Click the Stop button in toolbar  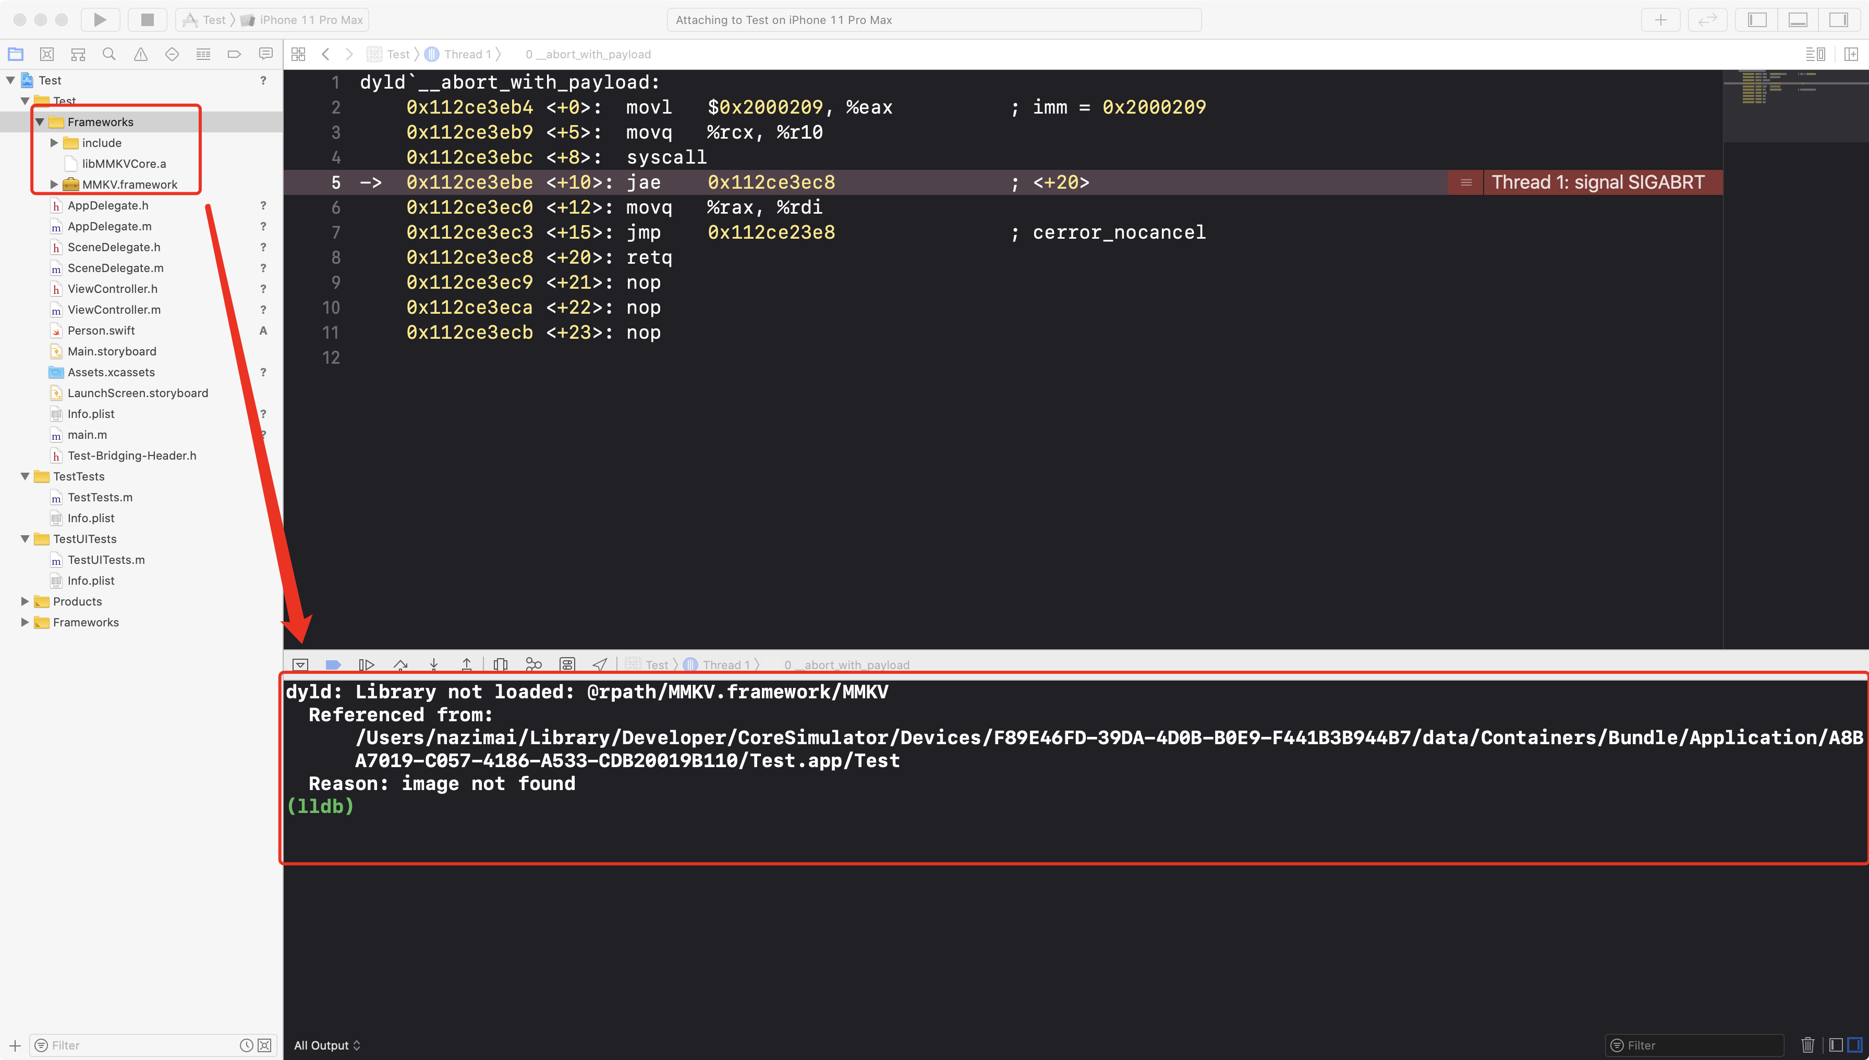point(147,20)
